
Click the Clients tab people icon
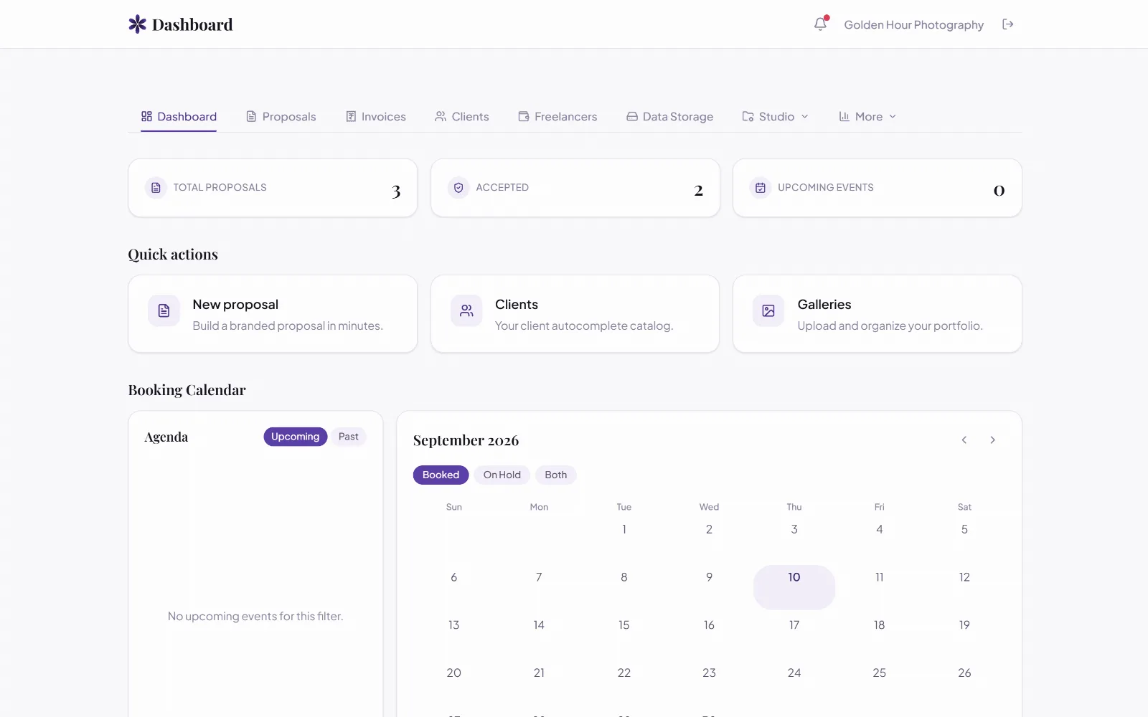(441, 116)
